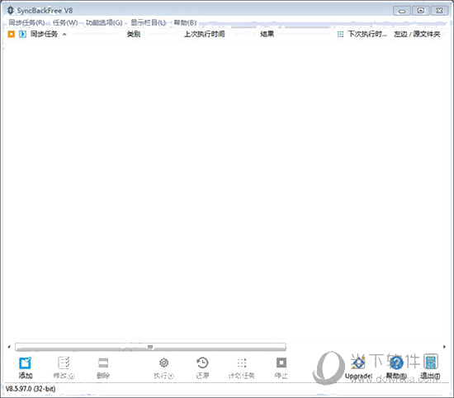Click the orange square icon in the column header
This screenshot has height=398, width=454.
click(11, 34)
